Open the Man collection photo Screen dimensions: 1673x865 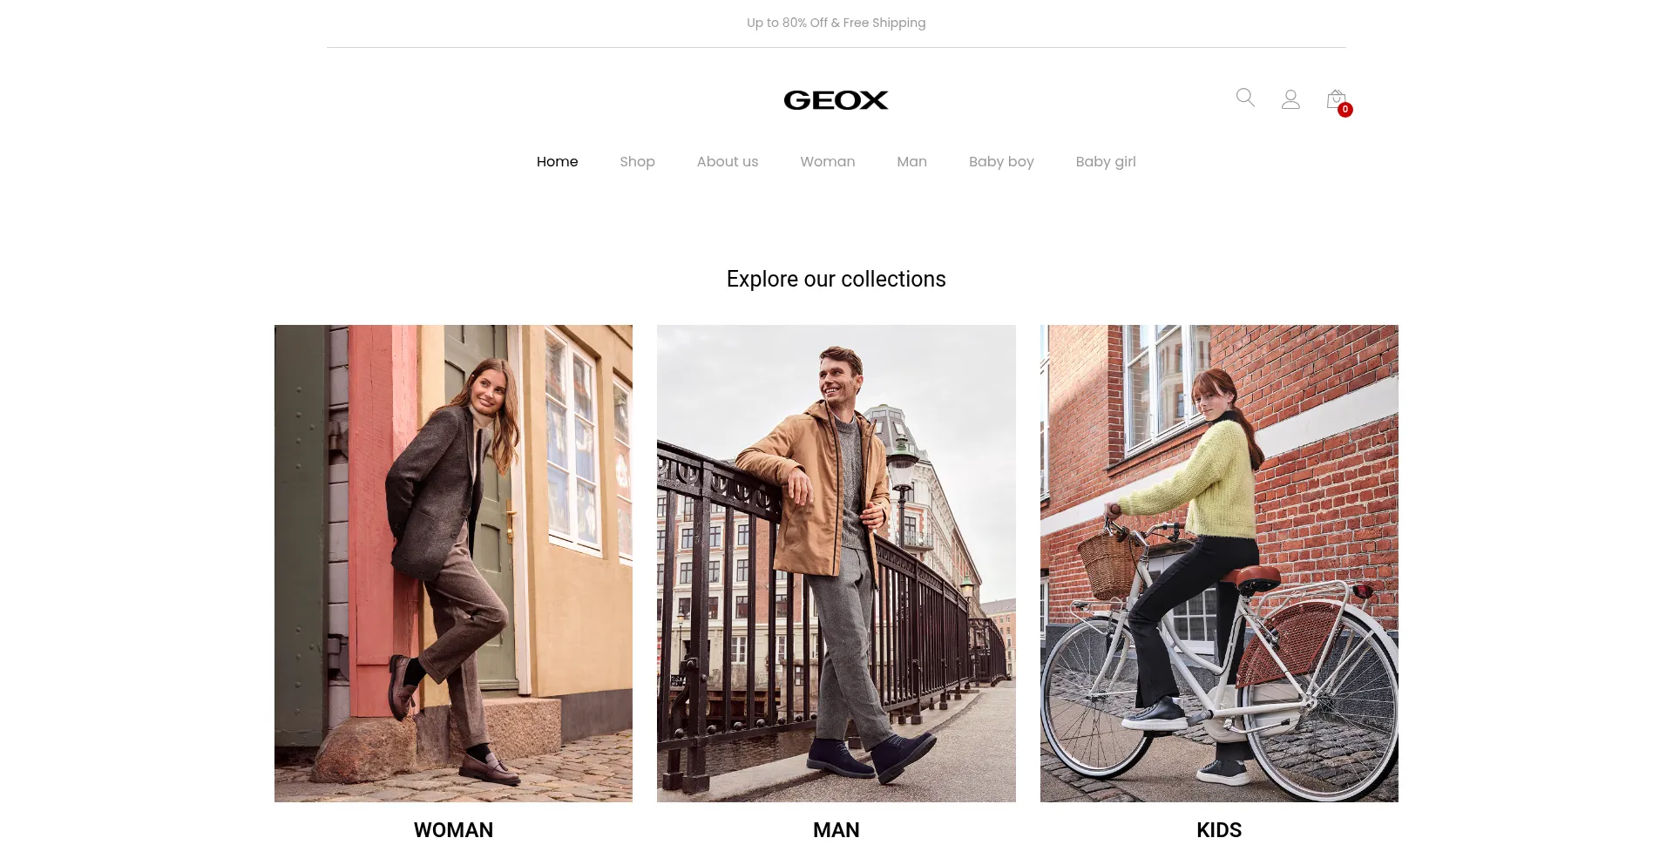836,564
